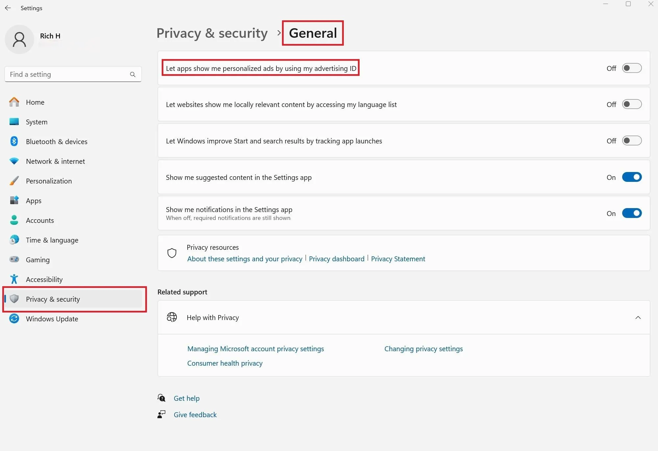This screenshot has height=451, width=658.
Task: Disable Settings app notifications toggle
Action: (x=631, y=213)
